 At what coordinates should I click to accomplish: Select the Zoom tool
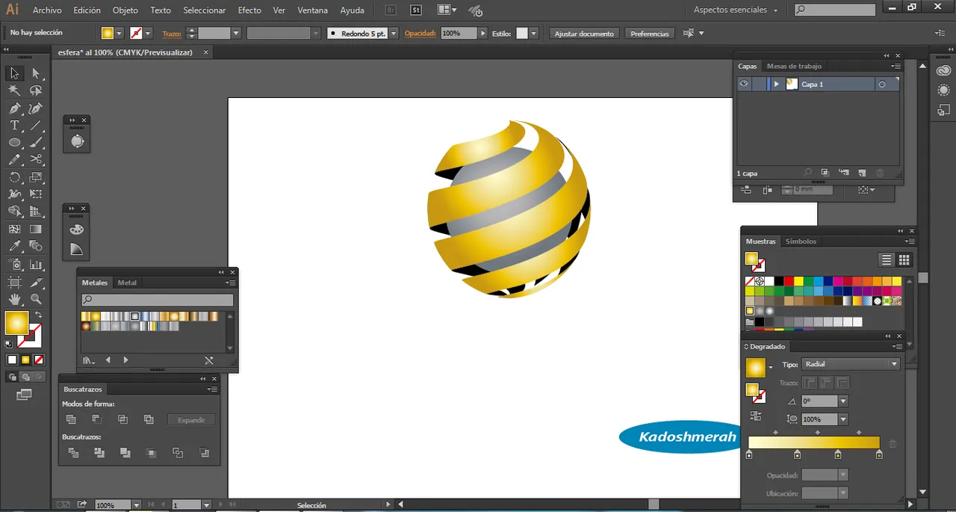36,299
